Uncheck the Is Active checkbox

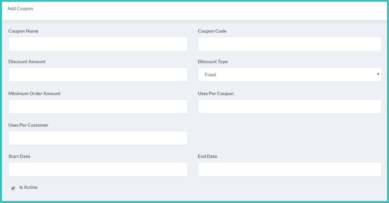click(x=13, y=188)
